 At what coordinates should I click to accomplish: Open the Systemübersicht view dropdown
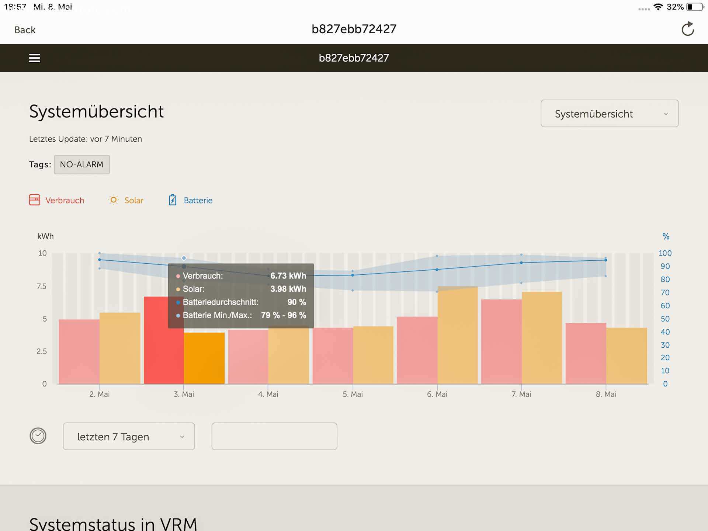coord(609,114)
